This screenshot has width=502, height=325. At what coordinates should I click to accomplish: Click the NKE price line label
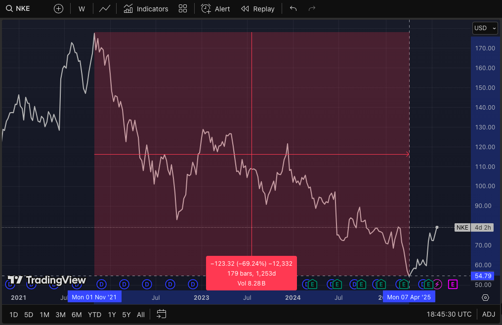coord(462,228)
